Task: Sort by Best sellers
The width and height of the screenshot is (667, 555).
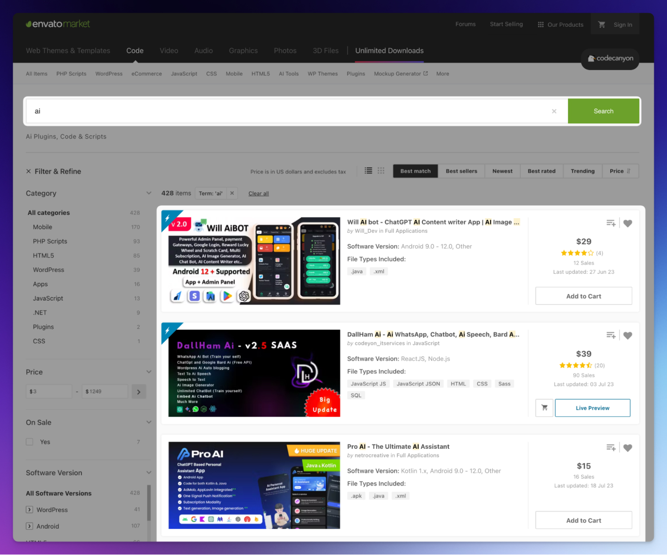Action: [461, 171]
